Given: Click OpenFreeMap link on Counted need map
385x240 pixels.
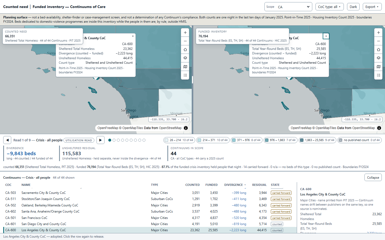Looking at the screenshot, I should tap(108, 128).
